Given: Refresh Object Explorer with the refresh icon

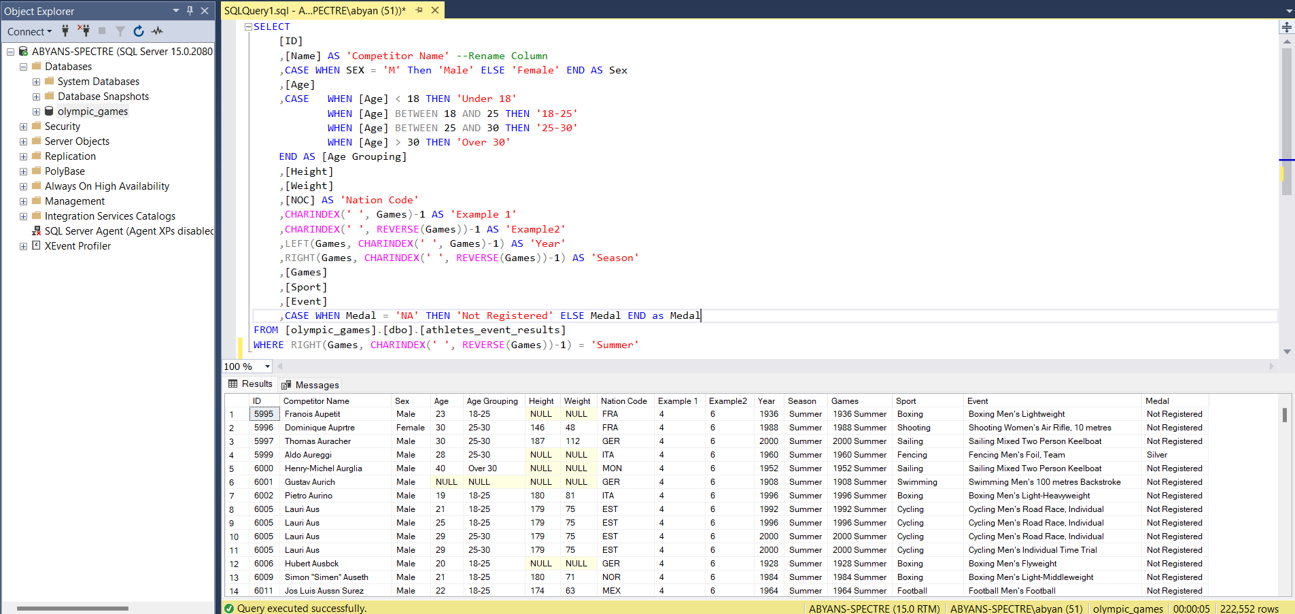Looking at the screenshot, I should click(139, 31).
